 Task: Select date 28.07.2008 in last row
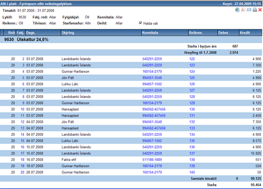(x=35, y=172)
